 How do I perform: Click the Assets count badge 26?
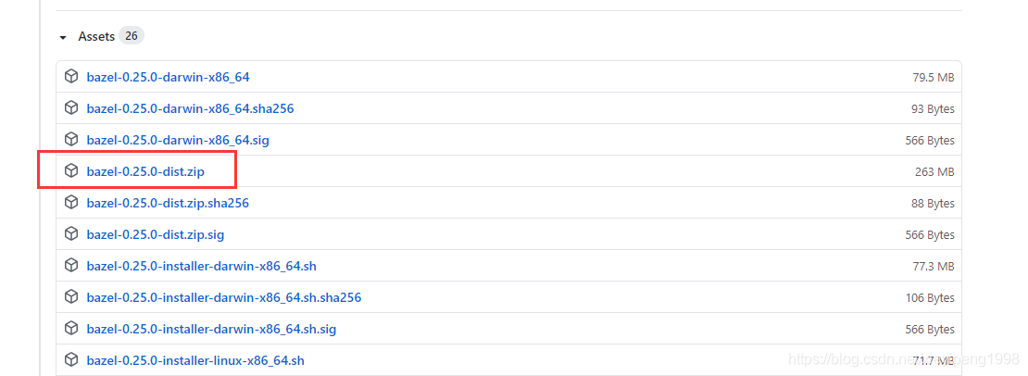(132, 36)
